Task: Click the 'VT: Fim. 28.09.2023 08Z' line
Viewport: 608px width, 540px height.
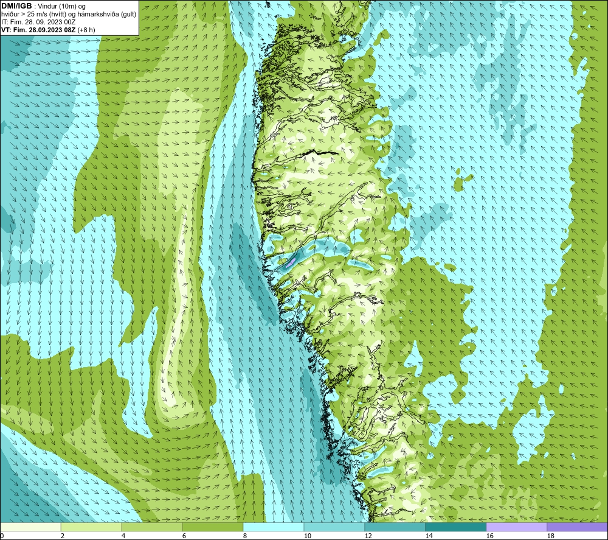Action: click(38, 30)
